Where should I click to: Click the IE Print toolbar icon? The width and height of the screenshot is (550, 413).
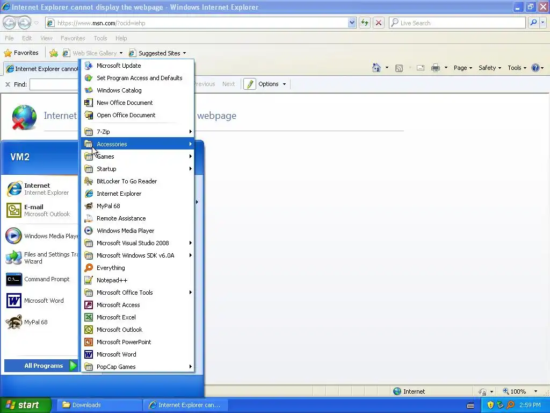click(435, 68)
